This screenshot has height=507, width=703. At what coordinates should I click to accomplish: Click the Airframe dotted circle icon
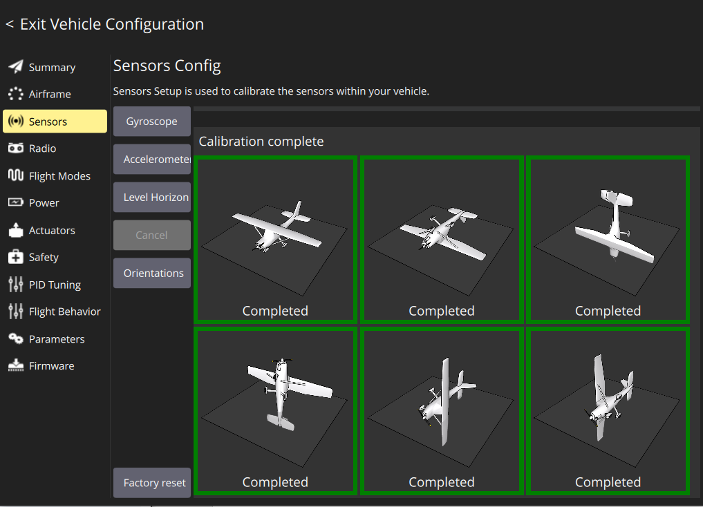tap(15, 94)
